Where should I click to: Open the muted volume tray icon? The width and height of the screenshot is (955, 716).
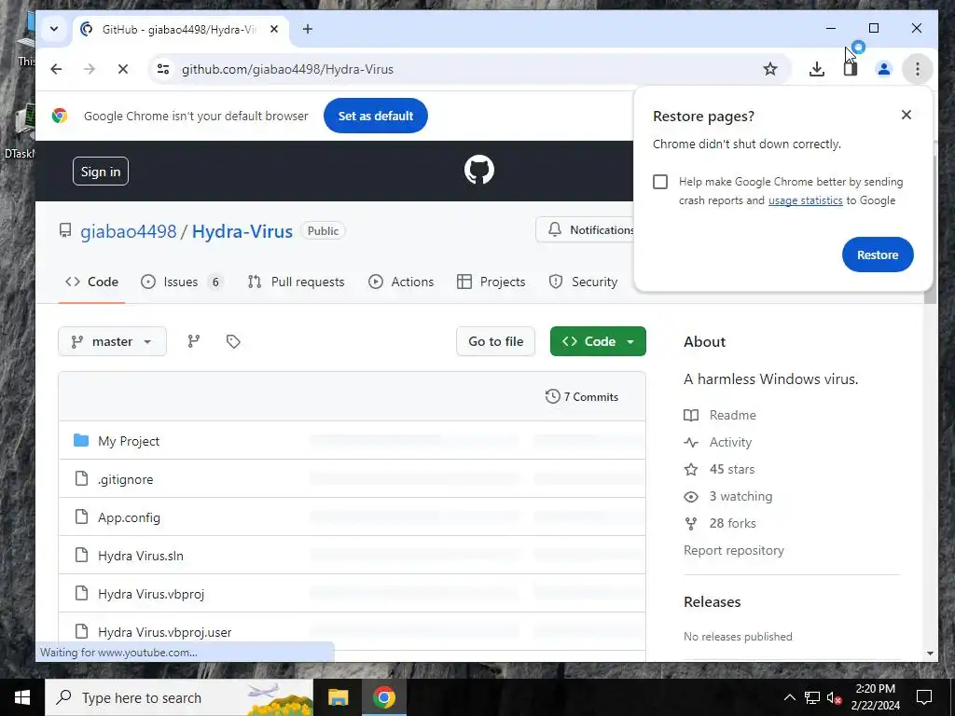coord(834,697)
